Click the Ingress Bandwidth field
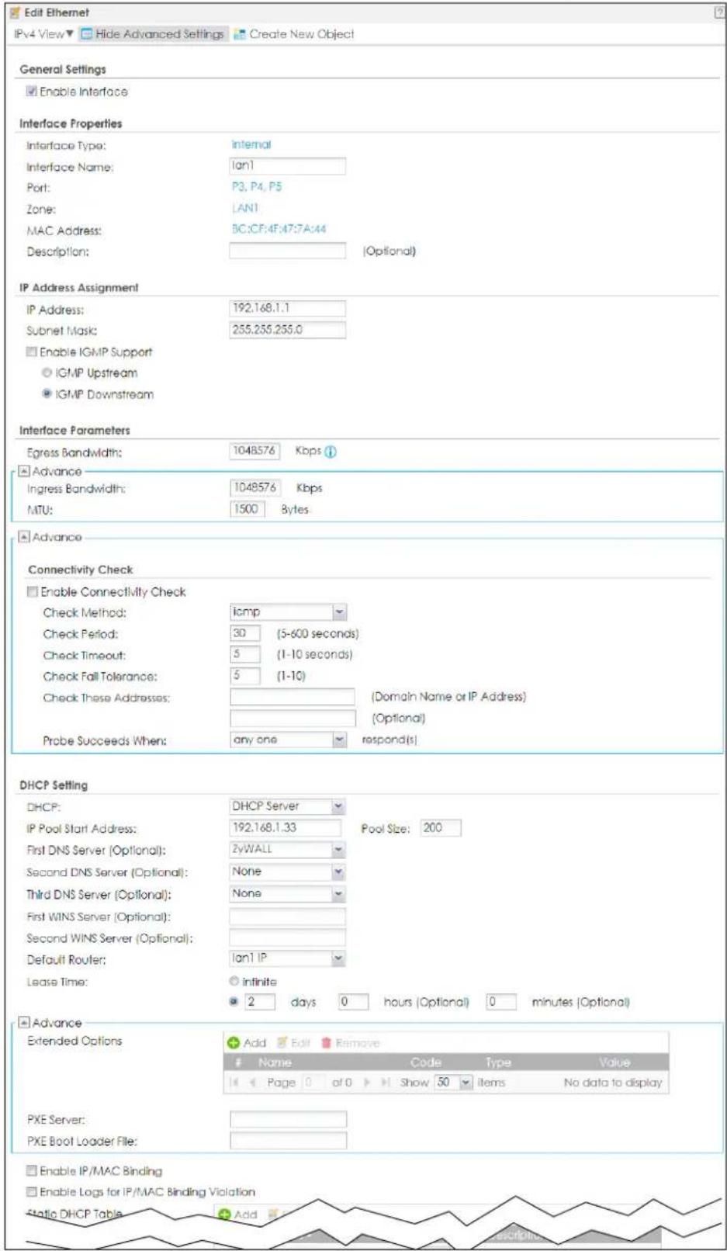Viewport: 727px width, 1251px height. click(x=254, y=487)
